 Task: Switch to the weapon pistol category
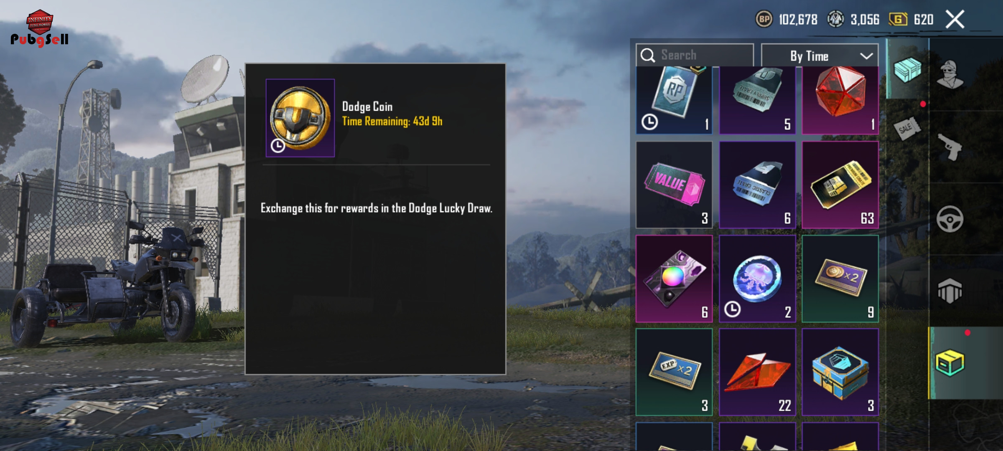(x=950, y=147)
